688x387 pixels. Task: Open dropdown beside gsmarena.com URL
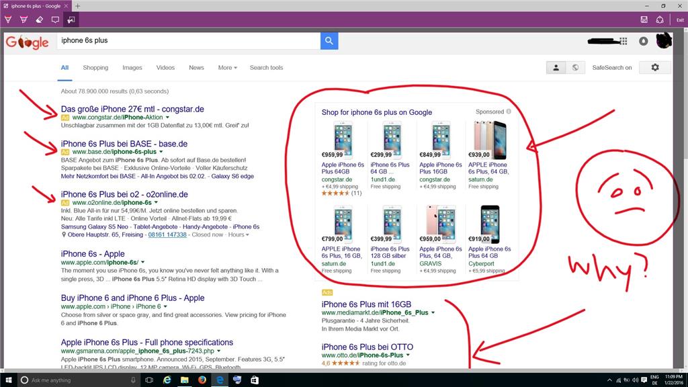(x=218, y=351)
